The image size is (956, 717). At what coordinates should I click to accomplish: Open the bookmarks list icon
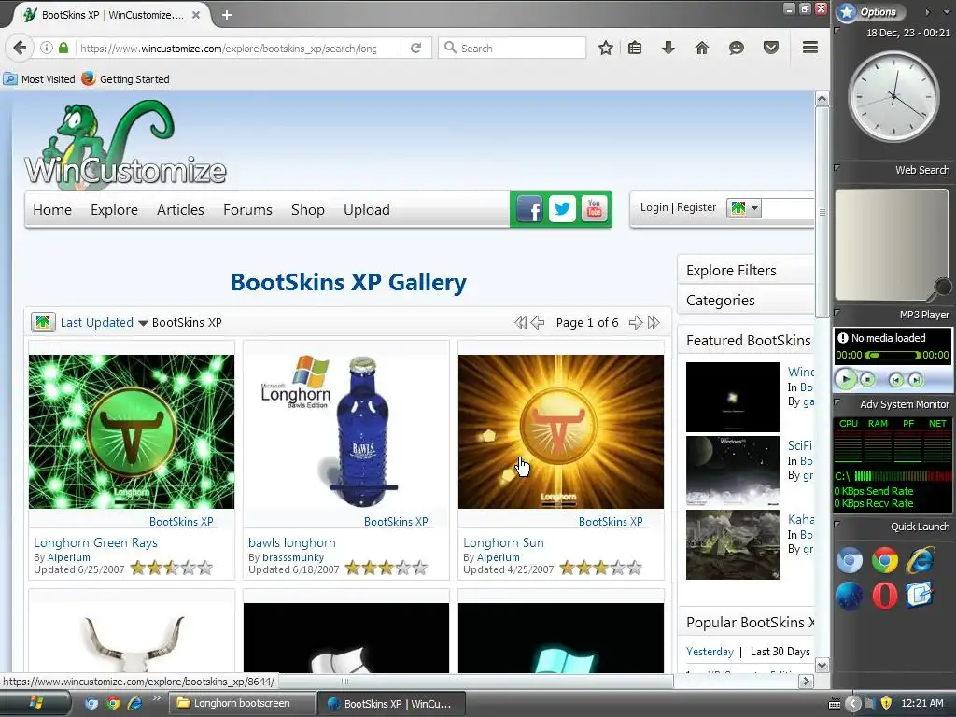coord(635,48)
